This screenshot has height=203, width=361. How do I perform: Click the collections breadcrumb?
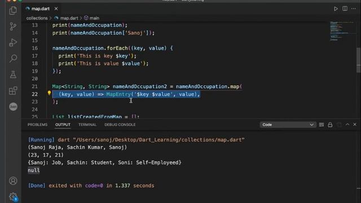click(37, 18)
